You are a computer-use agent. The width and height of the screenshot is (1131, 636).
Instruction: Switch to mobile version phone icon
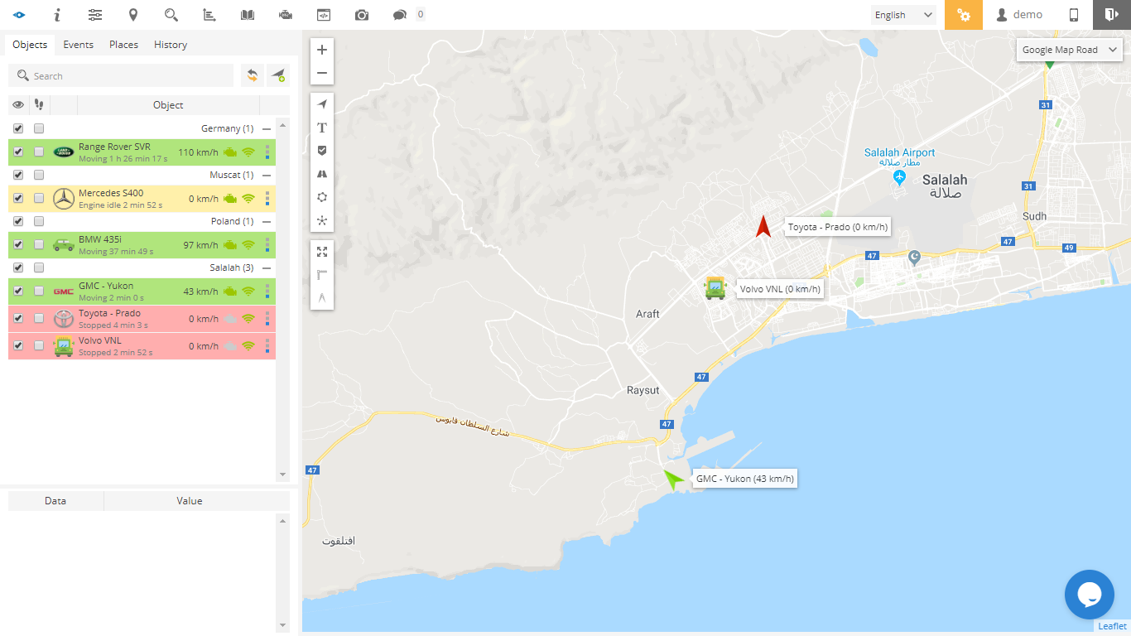pos(1074,15)
